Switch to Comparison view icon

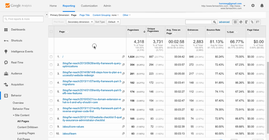[252, 22]
